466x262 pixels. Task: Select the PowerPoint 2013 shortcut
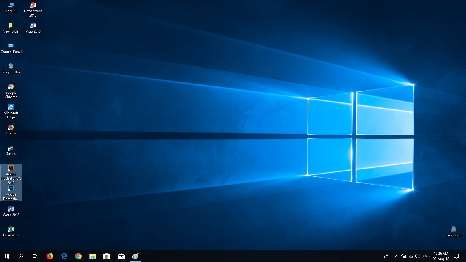[33, 10]
